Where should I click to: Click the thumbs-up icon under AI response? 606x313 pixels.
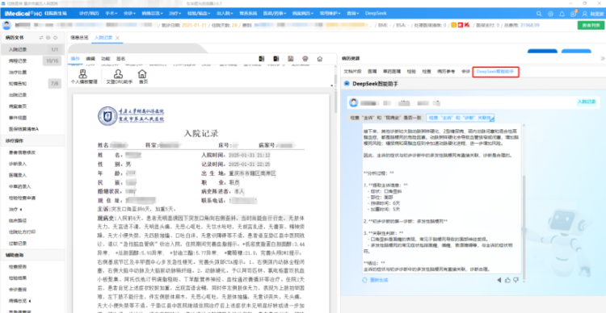pos(507,280)
